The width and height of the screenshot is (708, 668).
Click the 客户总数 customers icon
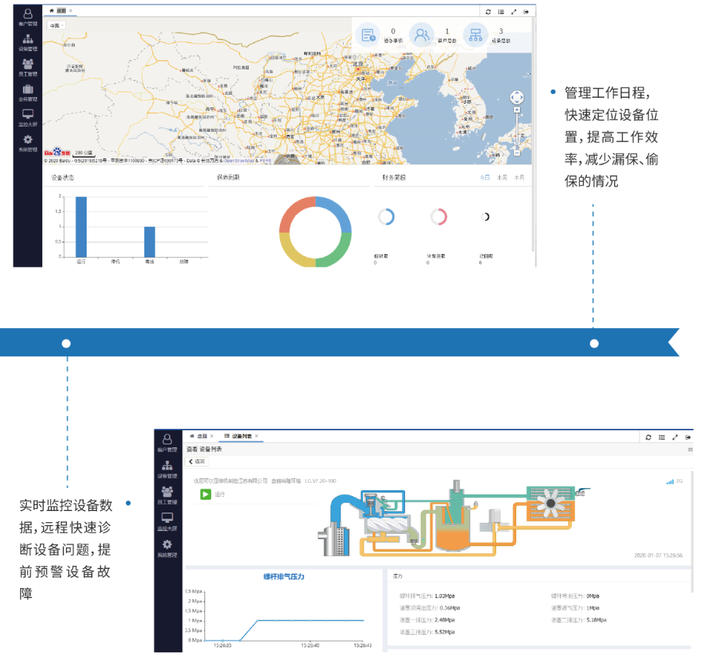tap(421, 34)
